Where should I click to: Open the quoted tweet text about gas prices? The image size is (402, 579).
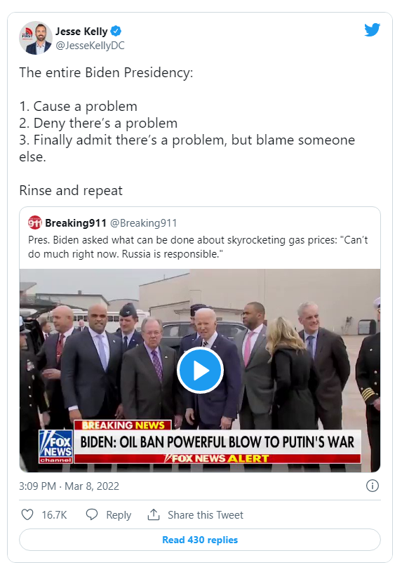[x=198, y=247]
